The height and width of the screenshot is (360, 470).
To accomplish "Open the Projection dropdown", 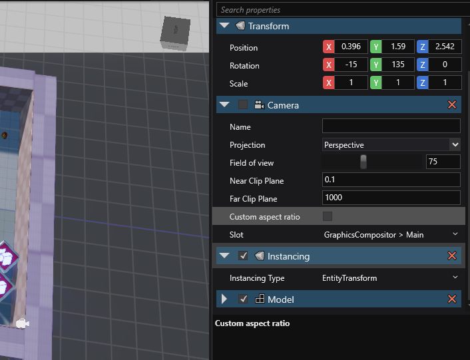I will point(391,144).
